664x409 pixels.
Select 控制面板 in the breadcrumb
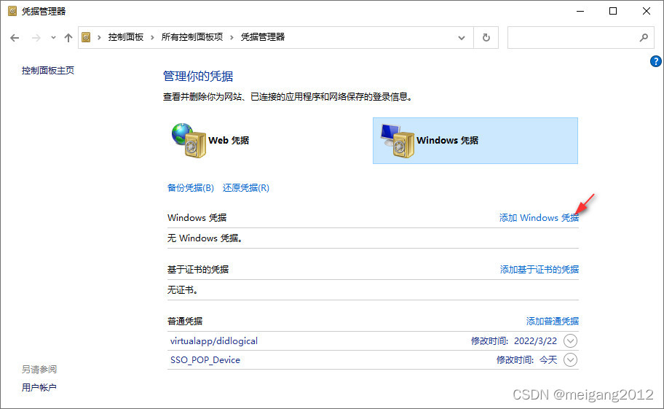[x=126, y=37]
